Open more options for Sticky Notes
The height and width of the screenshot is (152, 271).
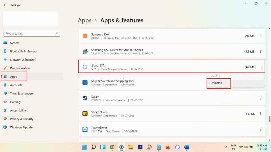(x=261, y=113)
